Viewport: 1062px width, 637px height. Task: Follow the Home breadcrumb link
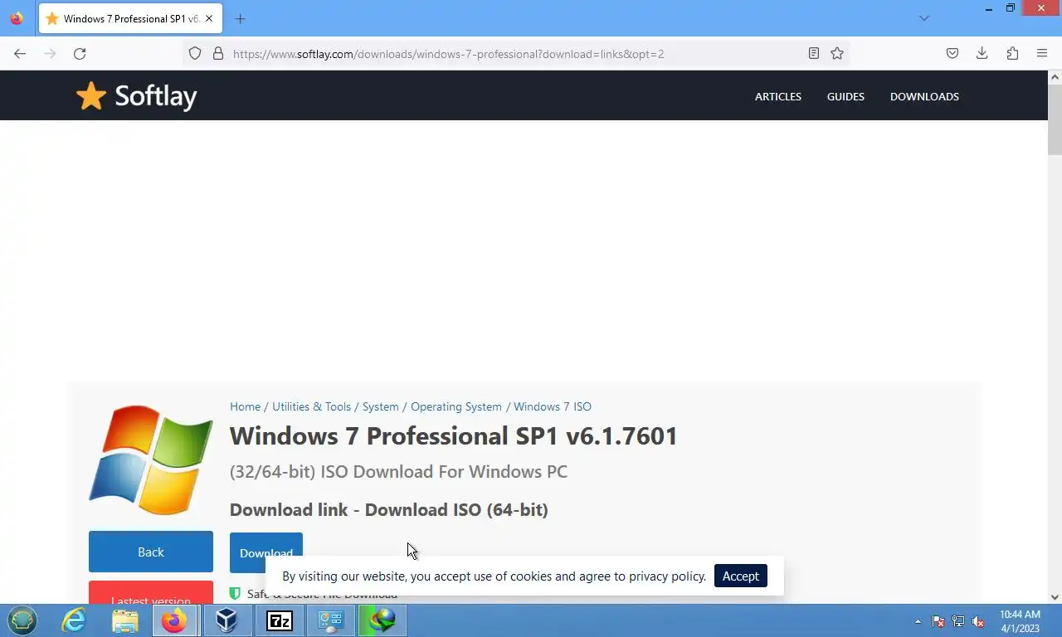tap(245, 406)
